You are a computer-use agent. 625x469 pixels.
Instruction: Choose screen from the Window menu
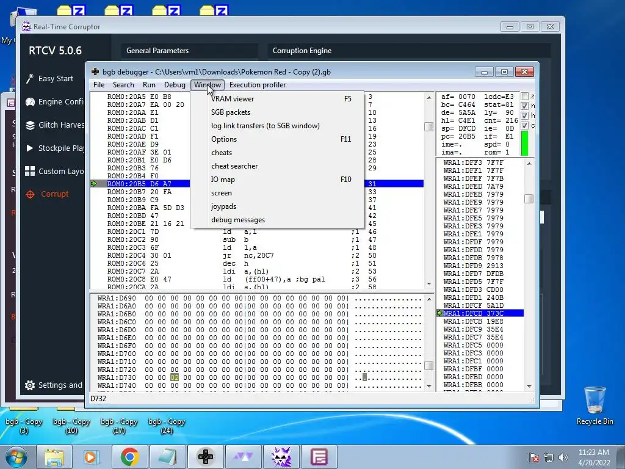coord(277,193)
